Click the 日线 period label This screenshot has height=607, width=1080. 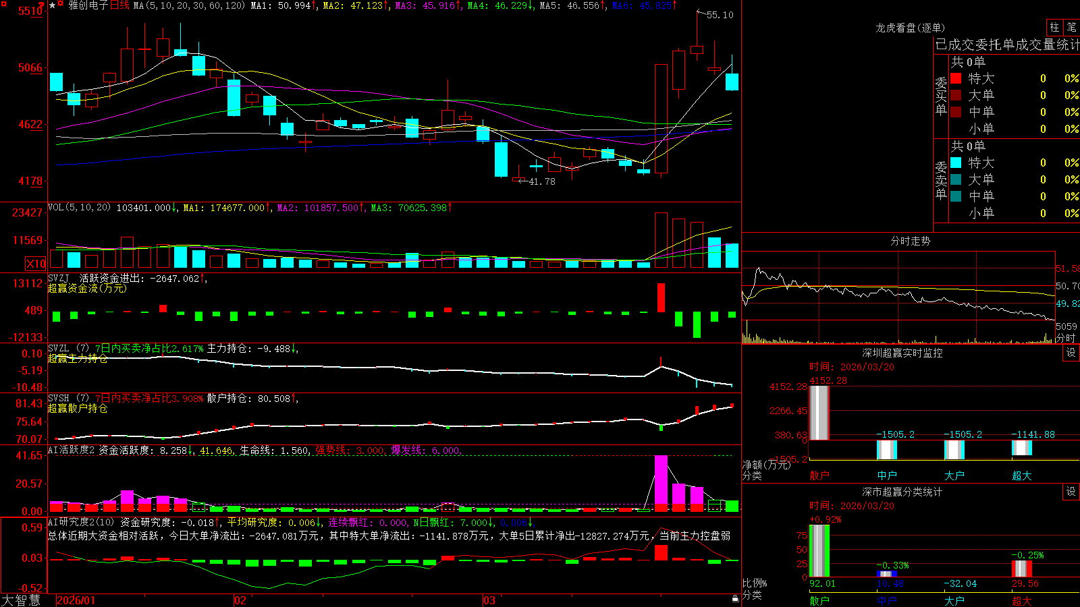pyautogui.click(x=119, y=5)
